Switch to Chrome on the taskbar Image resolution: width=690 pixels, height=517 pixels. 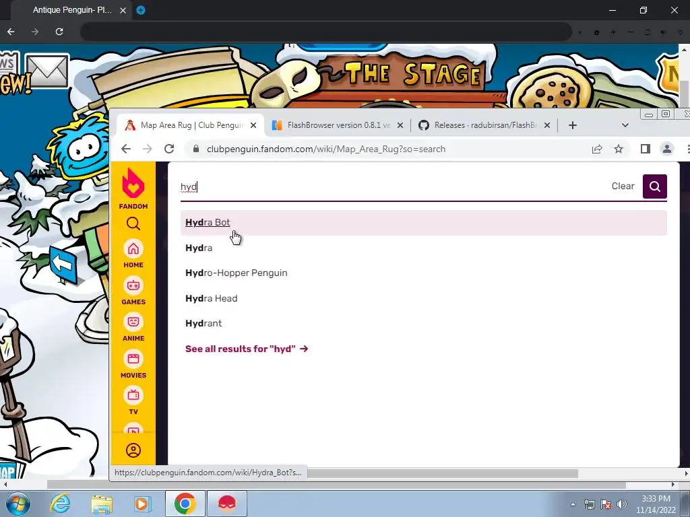tap(185, 504)
